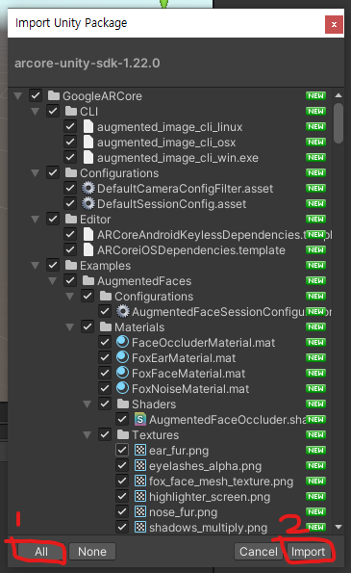Collapse the Textures folder
351x573 pixels.
(x=88, y=435)
